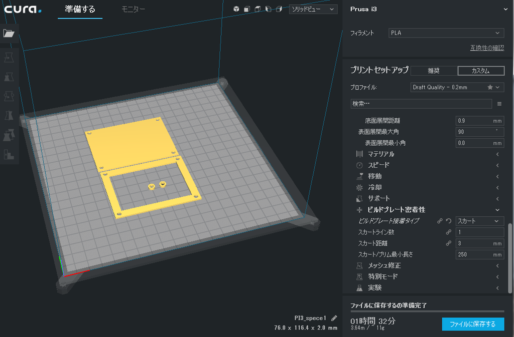514x337 pixels.
Task: Switch to the モニター tab
Action: point(133,9)
